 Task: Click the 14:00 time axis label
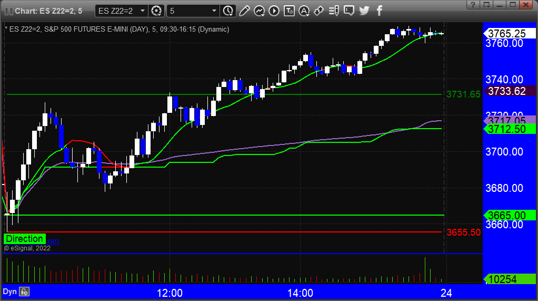pyautogui.click(x=300, y=293)
